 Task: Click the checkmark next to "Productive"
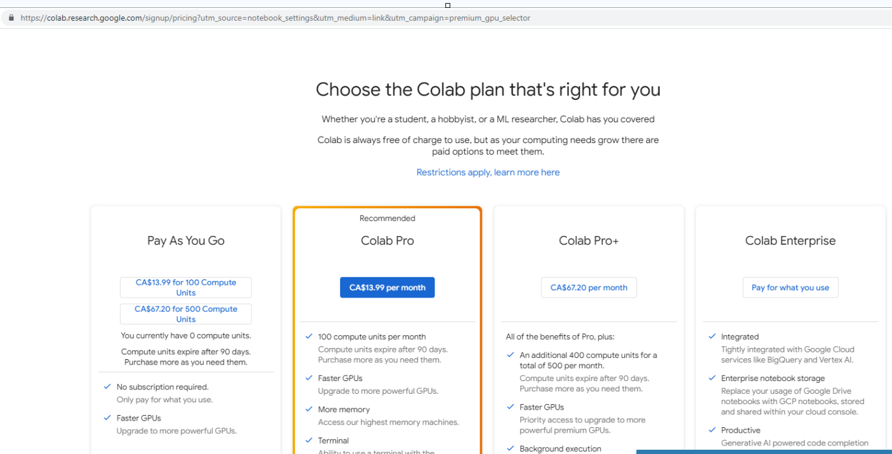point(712,430)
